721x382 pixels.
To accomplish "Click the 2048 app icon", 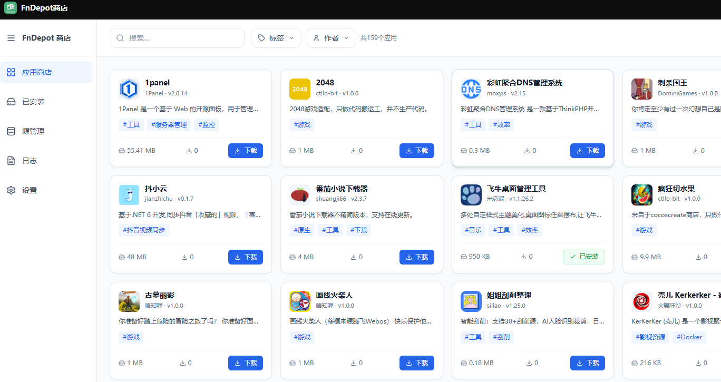I will point(300,89).
